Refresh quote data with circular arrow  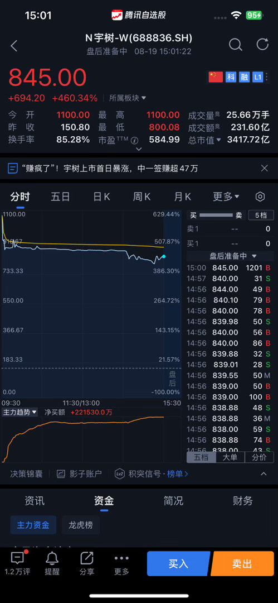click(x=262, y=44)
